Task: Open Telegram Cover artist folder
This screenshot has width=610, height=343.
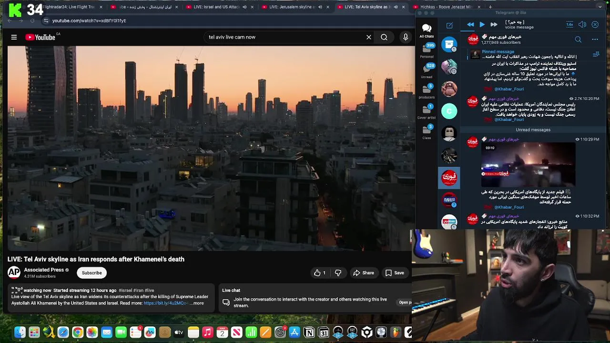Action: coord(427,112)
